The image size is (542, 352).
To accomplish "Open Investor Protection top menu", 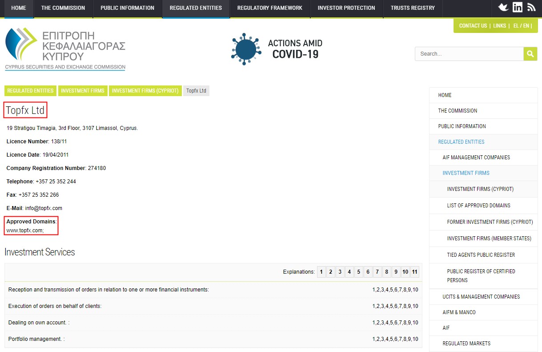I will (346, 8).
